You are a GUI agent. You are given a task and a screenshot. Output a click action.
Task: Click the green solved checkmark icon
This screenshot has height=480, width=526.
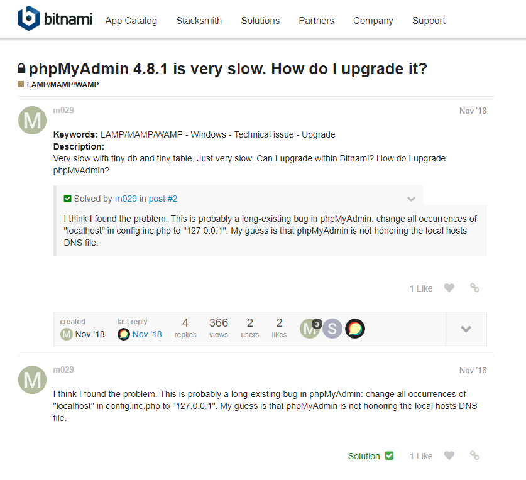click(67, 199)
